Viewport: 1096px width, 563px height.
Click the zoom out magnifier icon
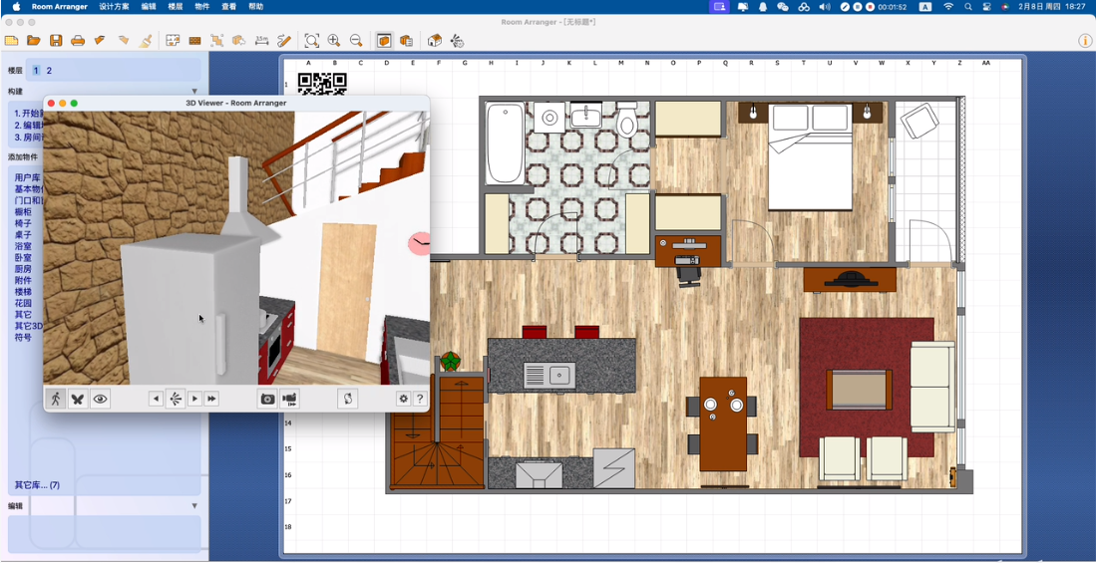pyautogui.click(x=356, y=41)
